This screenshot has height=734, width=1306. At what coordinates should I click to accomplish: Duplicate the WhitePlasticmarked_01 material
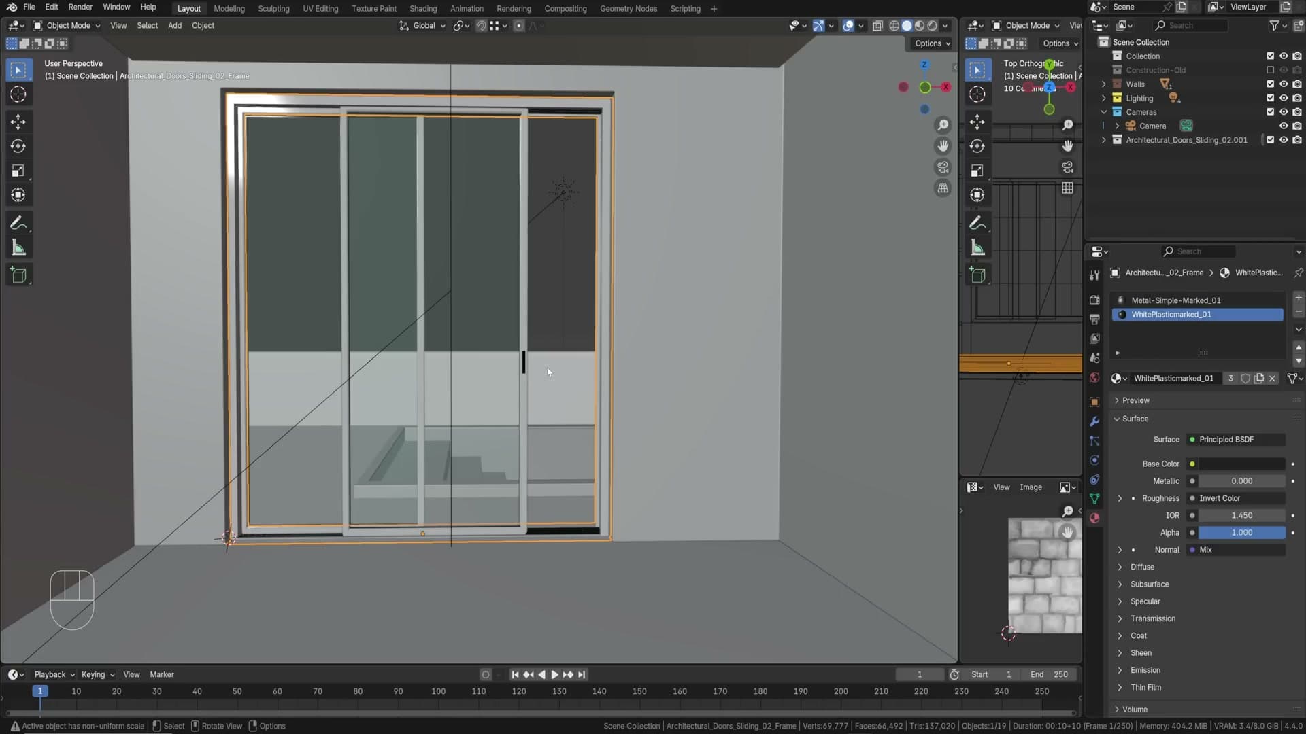[1259, 379]
